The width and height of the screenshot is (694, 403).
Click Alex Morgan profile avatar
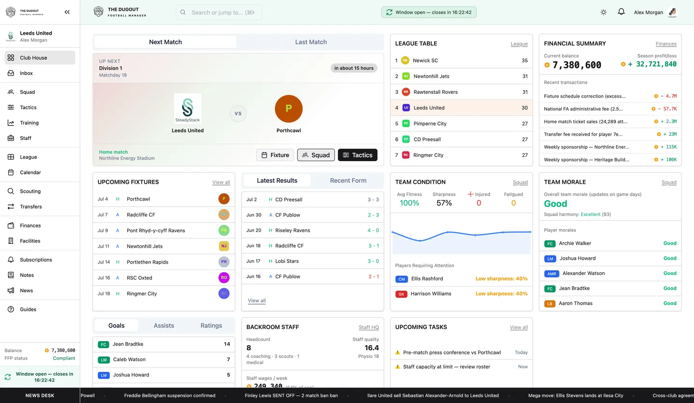click(673, 13)
